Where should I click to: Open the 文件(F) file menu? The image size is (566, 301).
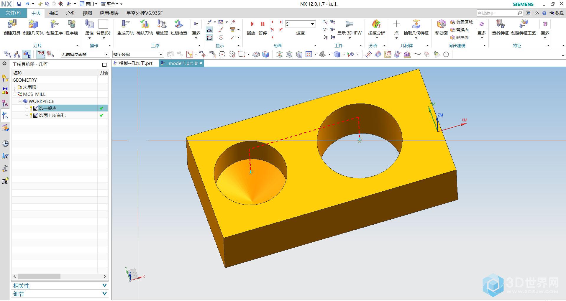13,13
